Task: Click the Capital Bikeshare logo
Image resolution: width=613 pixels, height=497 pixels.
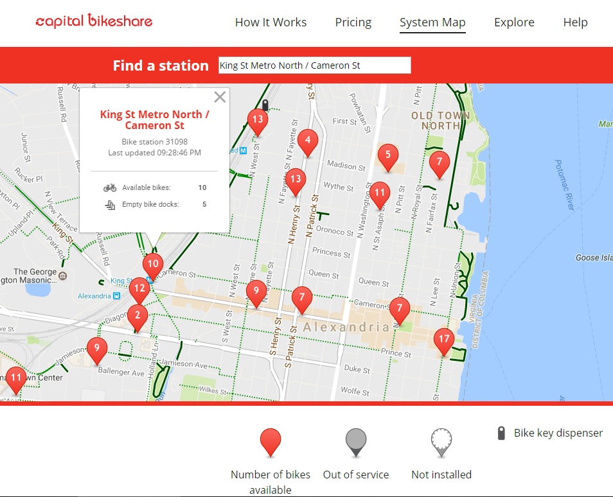Action: [x=94, y=21]
